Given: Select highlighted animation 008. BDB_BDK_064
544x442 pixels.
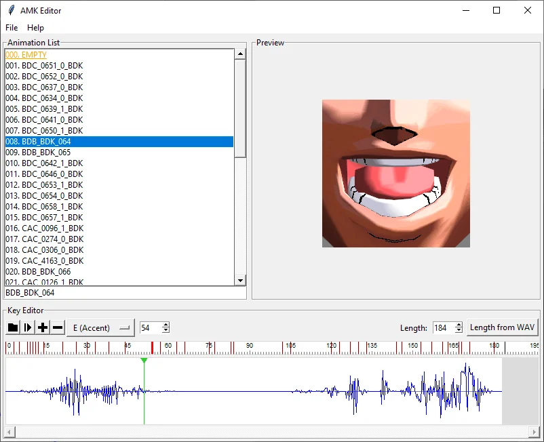Looking at the screenshot, I should (x=119, y=142).
